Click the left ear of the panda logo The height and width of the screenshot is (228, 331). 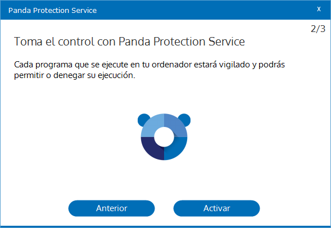click(x=143, y=120)
